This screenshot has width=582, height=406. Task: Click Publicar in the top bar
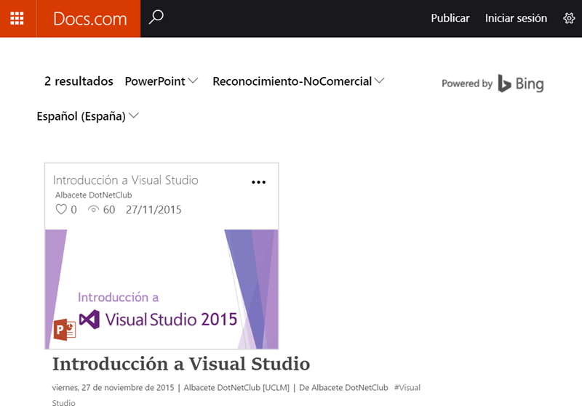pos(450,18)
